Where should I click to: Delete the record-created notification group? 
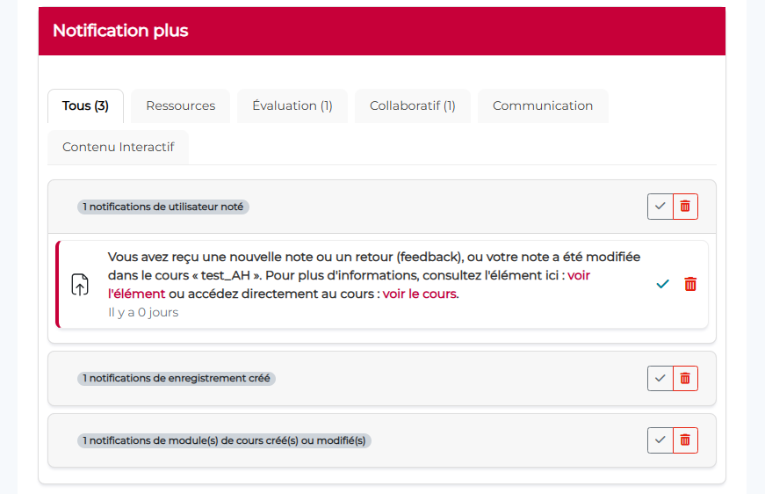click(685, 379)
